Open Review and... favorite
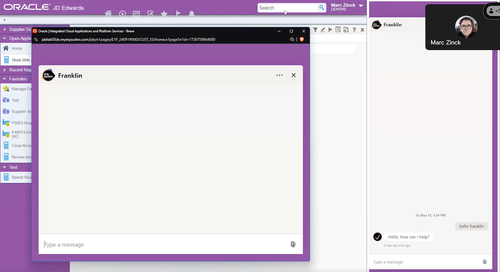The image size is (500, 272). 17,157
